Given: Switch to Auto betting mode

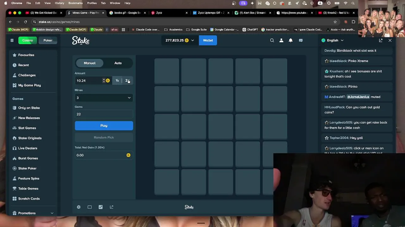Looking at the screenshot, I should pos(118,63).
